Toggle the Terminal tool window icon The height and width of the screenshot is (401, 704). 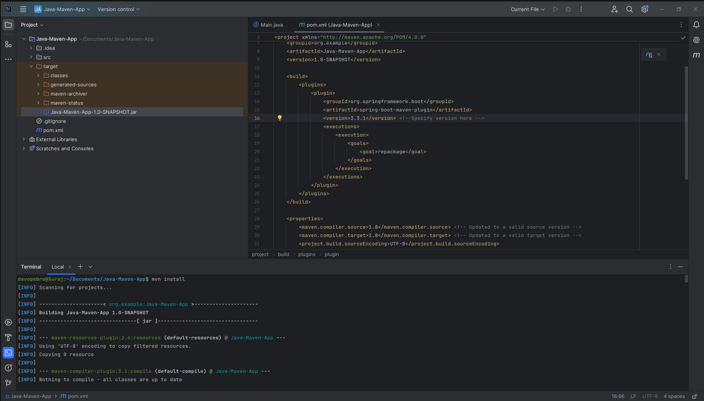pyautogui.click(x=8, y=353)
